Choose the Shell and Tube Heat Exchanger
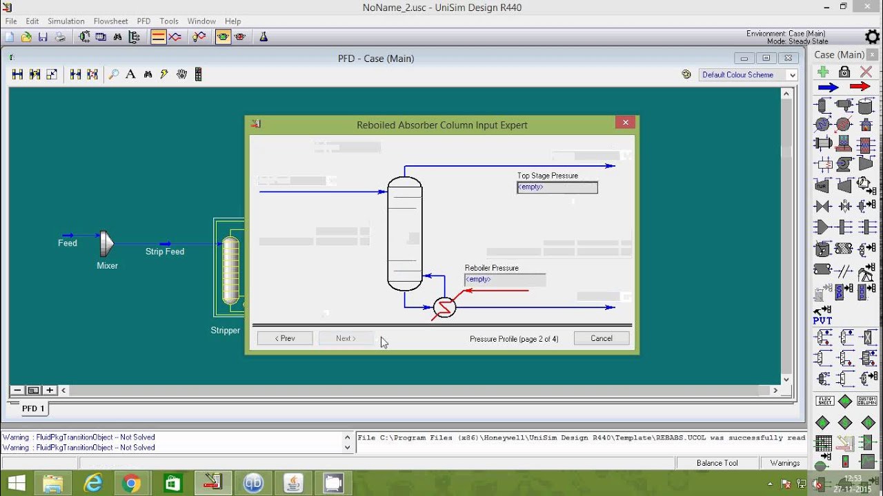 (823, 144)
